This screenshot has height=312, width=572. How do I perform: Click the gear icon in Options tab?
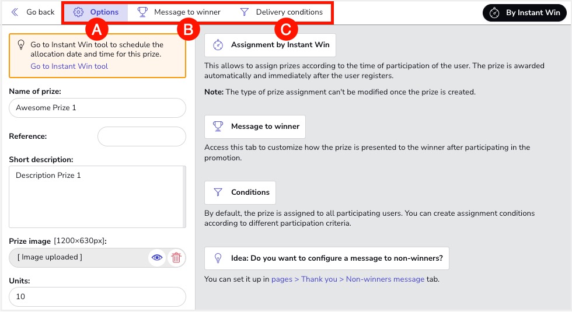(78, 12)
